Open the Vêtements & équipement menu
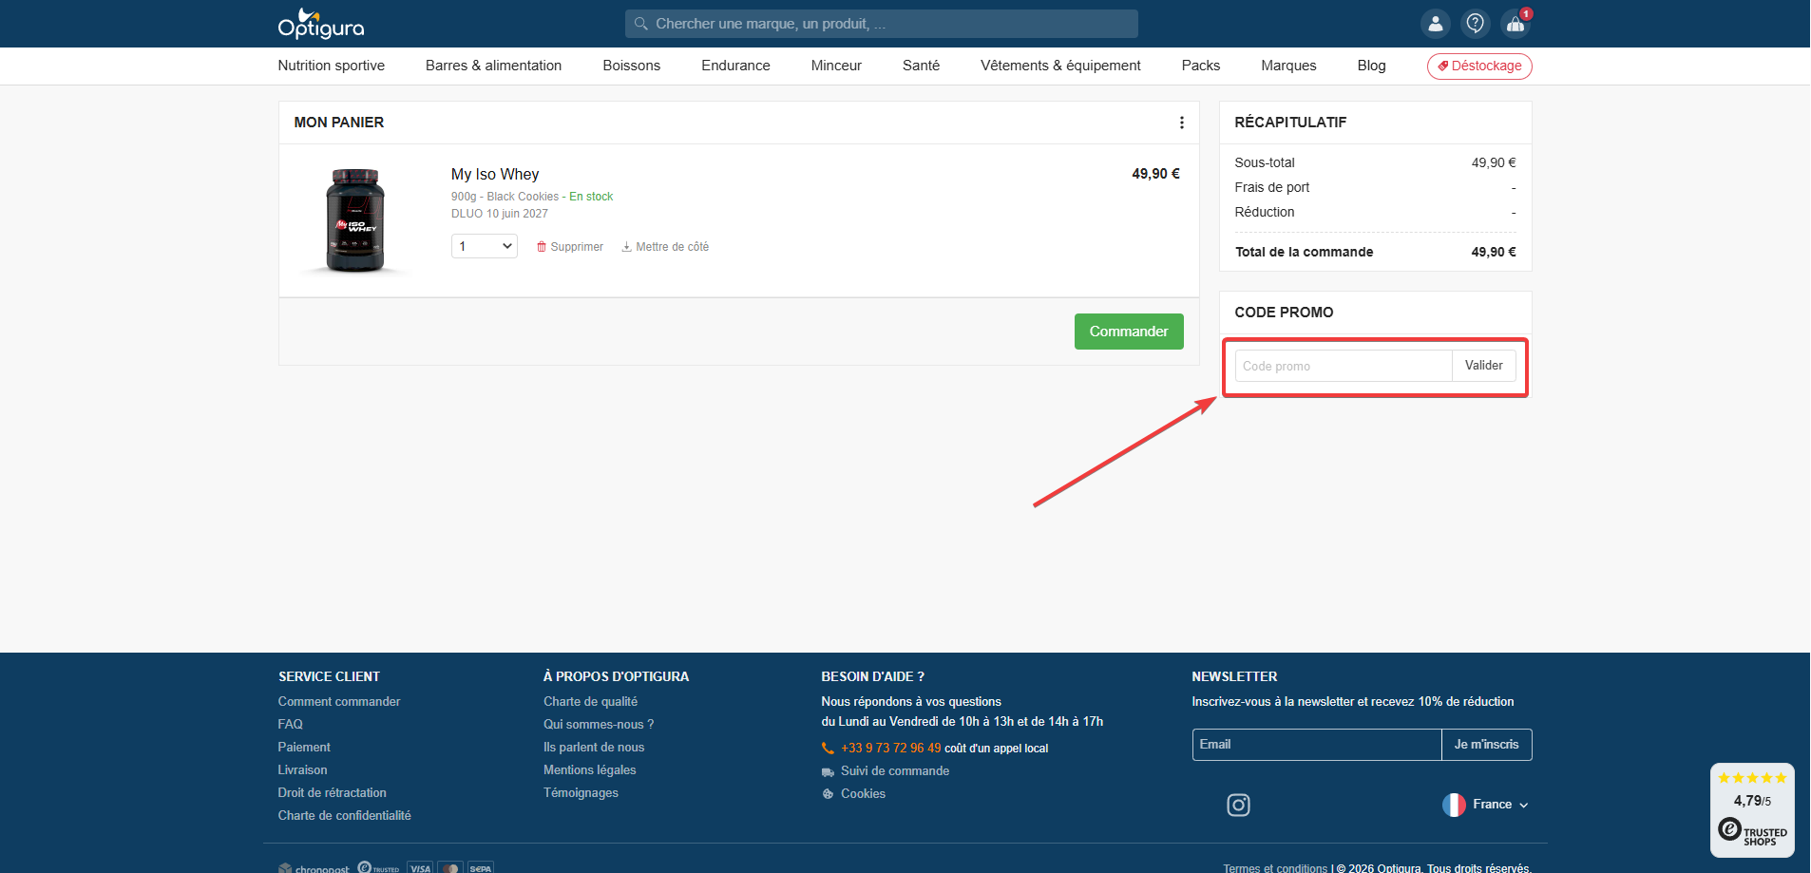The width and height of the screenshot is (1811, 873). click(x=1060, y=66)
